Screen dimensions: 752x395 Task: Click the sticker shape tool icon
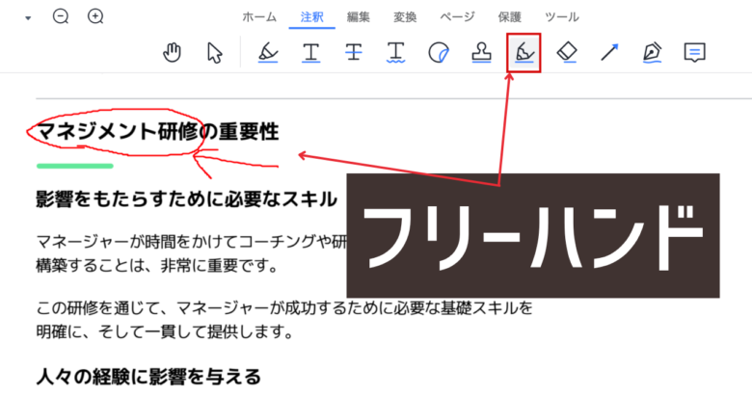[x=439, y=52]
